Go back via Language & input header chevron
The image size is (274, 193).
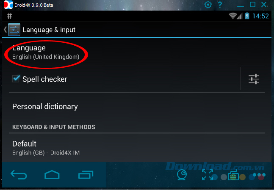pos(5,30)
